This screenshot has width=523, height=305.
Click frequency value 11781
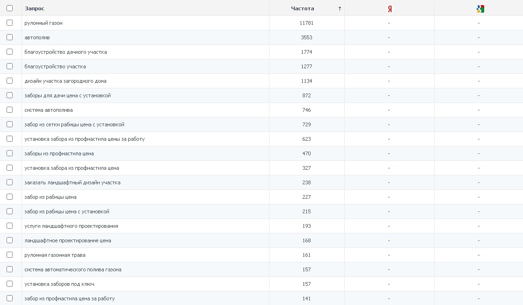(306, 23)
